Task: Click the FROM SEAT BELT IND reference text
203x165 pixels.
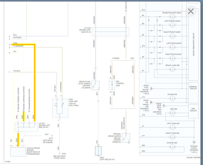Action: point(157,109)
